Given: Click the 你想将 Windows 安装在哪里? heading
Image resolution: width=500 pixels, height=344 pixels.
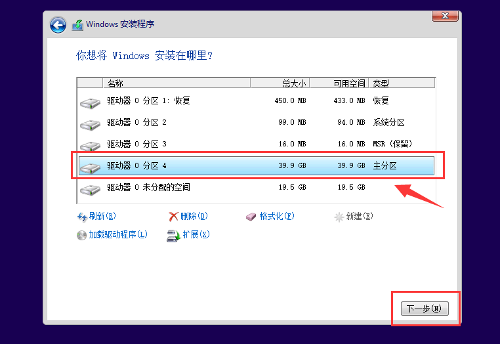Looking at the screenshot, I should tap(144, 56).
